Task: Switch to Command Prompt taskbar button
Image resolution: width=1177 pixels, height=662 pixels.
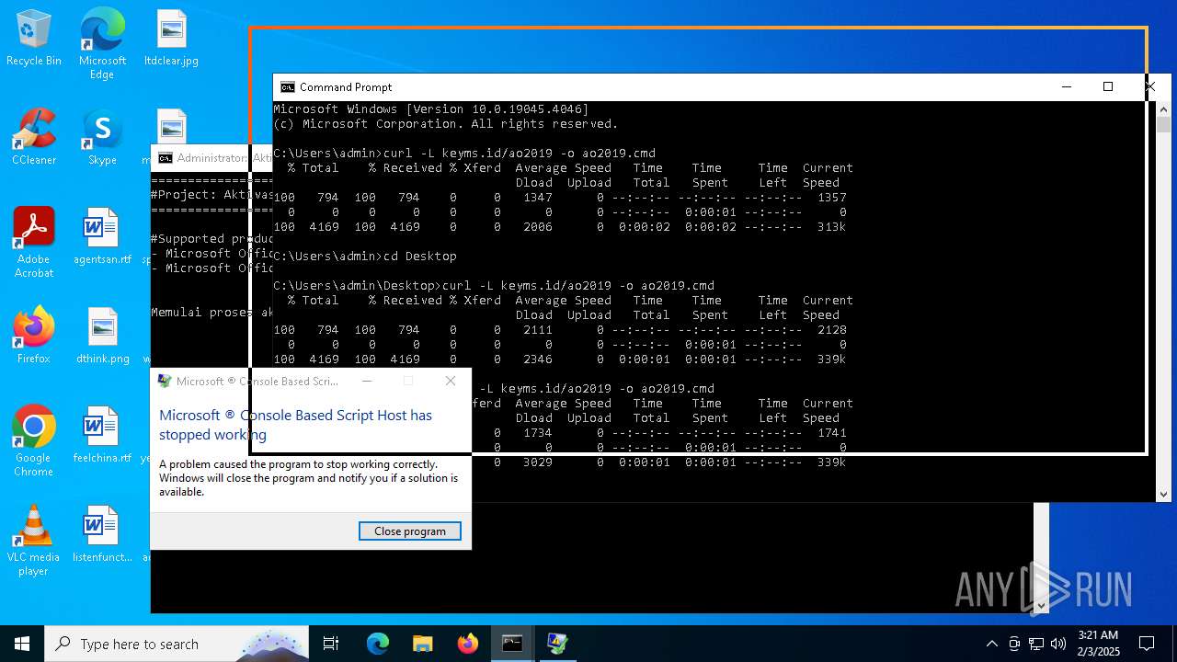Action: [x=512, y=644]
